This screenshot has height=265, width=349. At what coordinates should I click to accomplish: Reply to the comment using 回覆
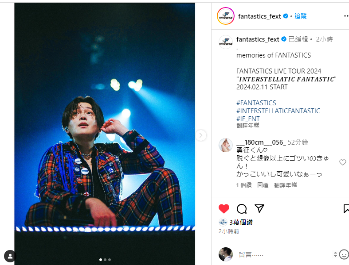click(x=263, y=185)
